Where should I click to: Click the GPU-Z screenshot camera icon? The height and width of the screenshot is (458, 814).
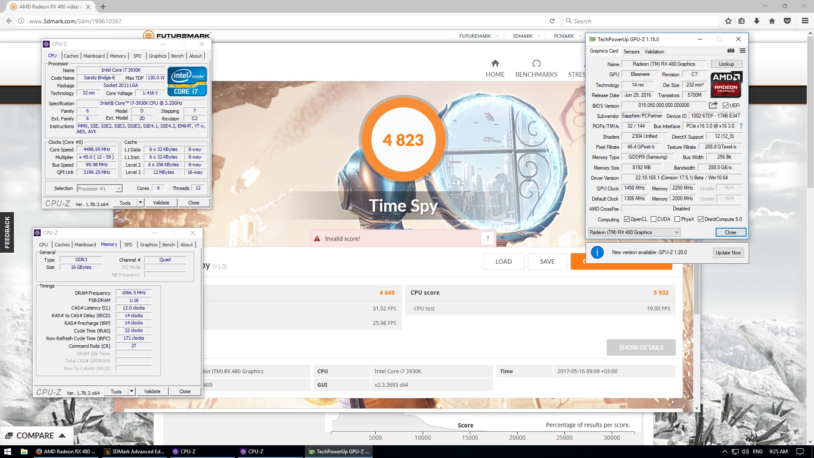(731, 51)
